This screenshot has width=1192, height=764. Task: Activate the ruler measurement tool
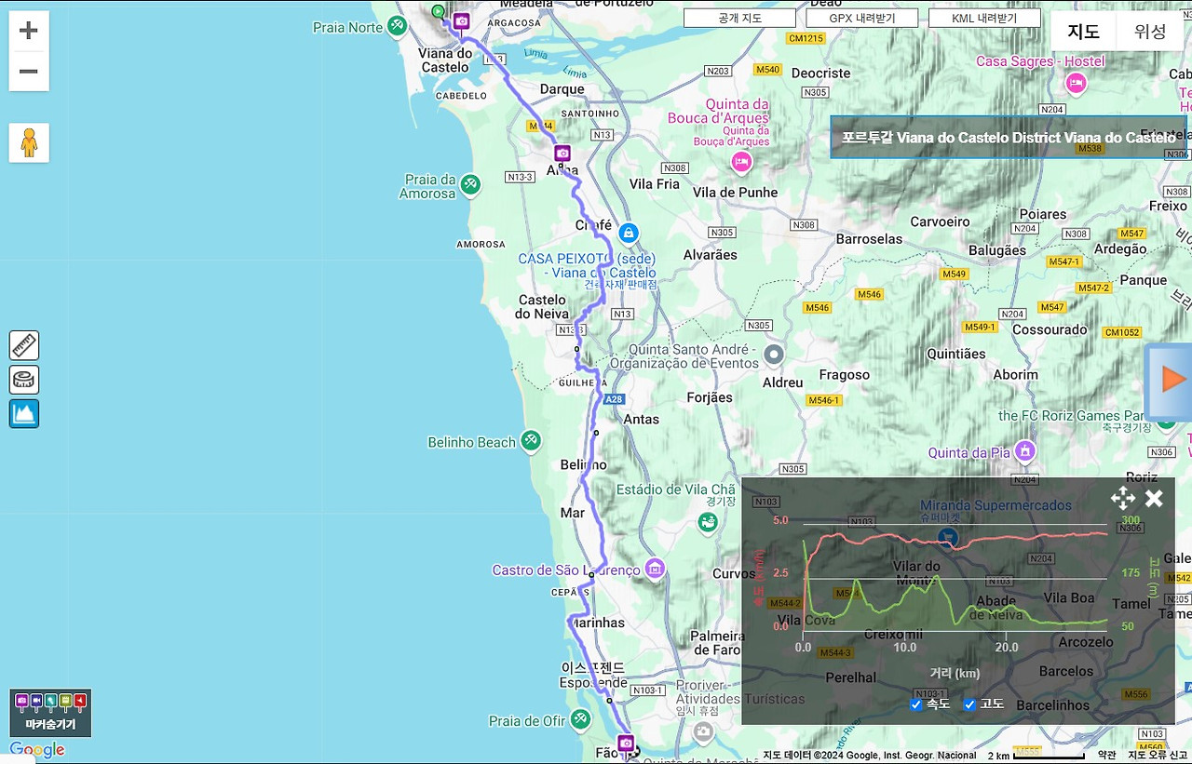pos(24,345)
